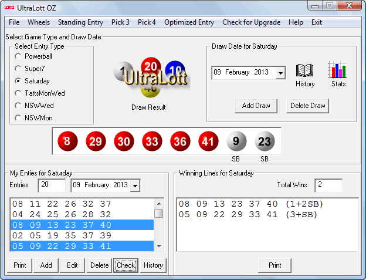Image resolution: width=366 pixels, height=280 pixels.
Task: Select entry 08 11 22 26 32 37
Action: click(x=82, y=204)
